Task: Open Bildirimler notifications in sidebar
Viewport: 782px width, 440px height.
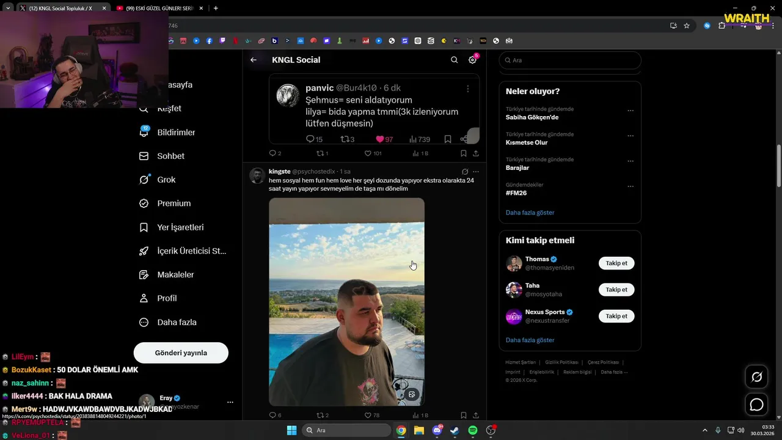Action: coord(167,132)
